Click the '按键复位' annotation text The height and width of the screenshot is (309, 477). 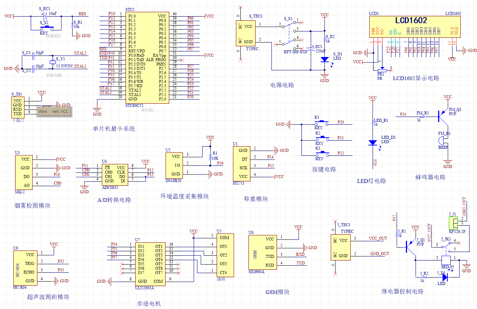[54, 36]
